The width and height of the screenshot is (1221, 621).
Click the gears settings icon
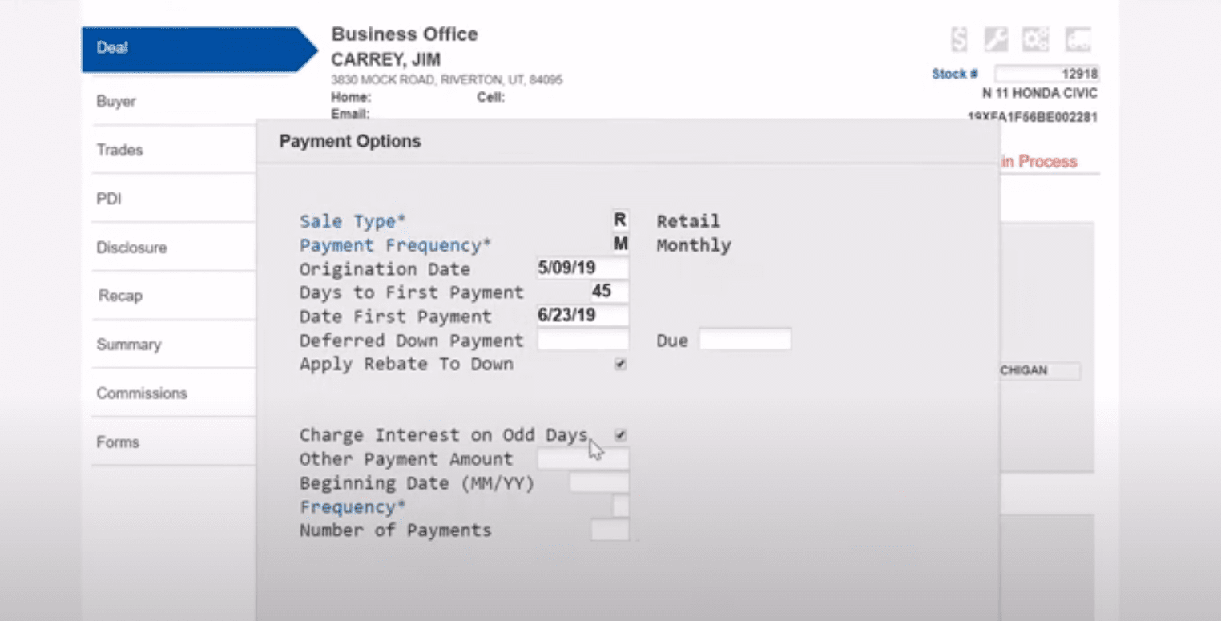(1034, 38)
